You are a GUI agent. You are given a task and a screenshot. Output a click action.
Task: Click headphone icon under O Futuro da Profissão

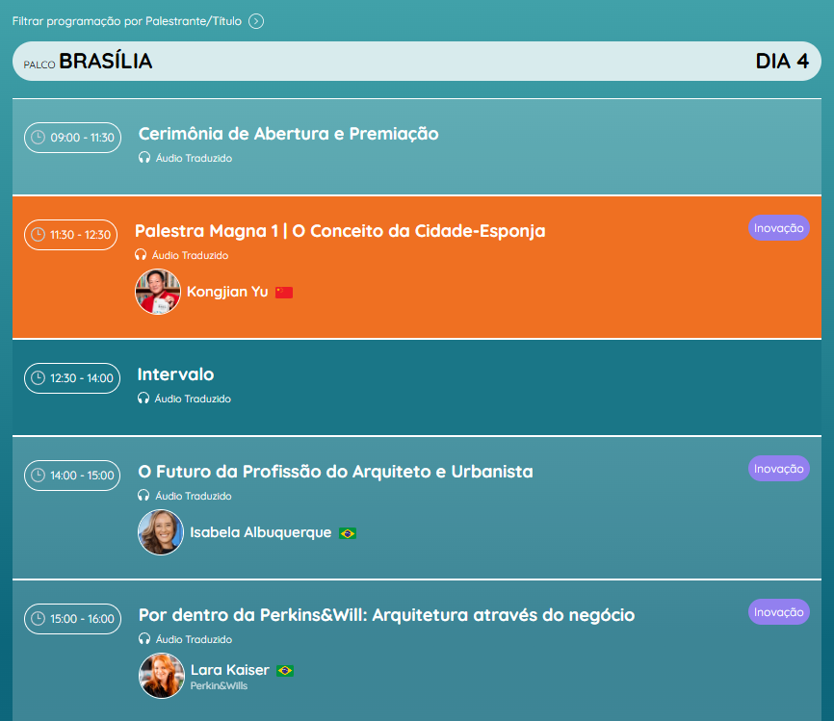[x=143, y=495]
